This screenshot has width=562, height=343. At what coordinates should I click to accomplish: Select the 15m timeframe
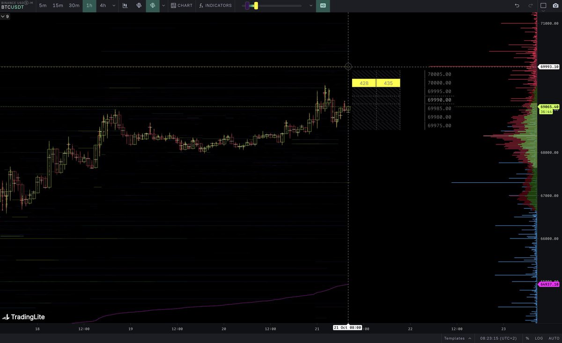(x=58, y=6)
